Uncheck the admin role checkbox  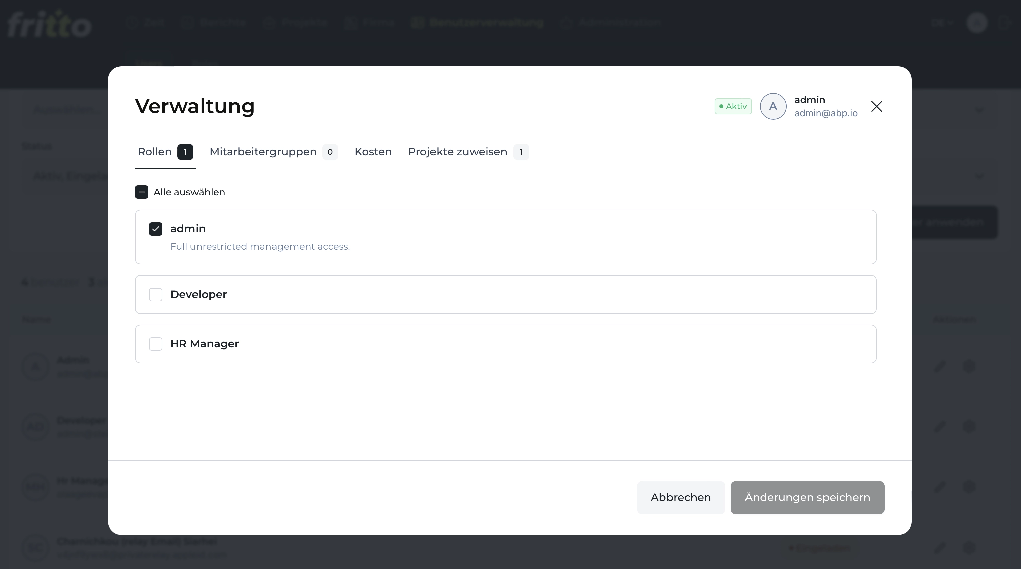pos(155,229)
